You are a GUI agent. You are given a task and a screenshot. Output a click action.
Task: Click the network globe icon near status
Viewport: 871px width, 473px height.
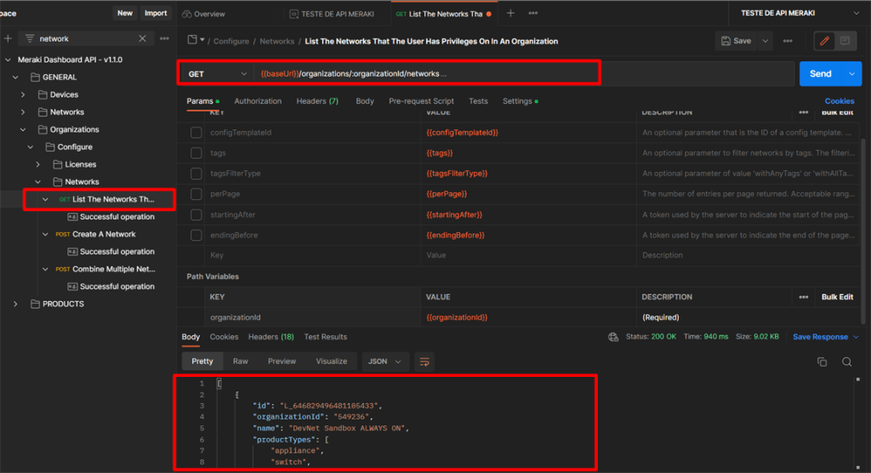tap(613, 337)
